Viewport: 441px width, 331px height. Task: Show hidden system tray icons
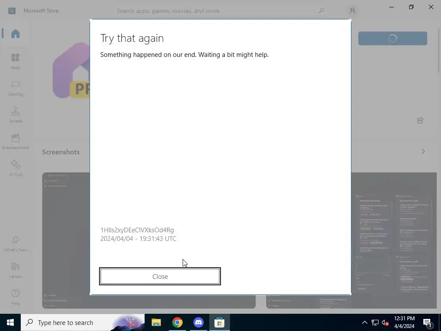click(x=364, y=322)
